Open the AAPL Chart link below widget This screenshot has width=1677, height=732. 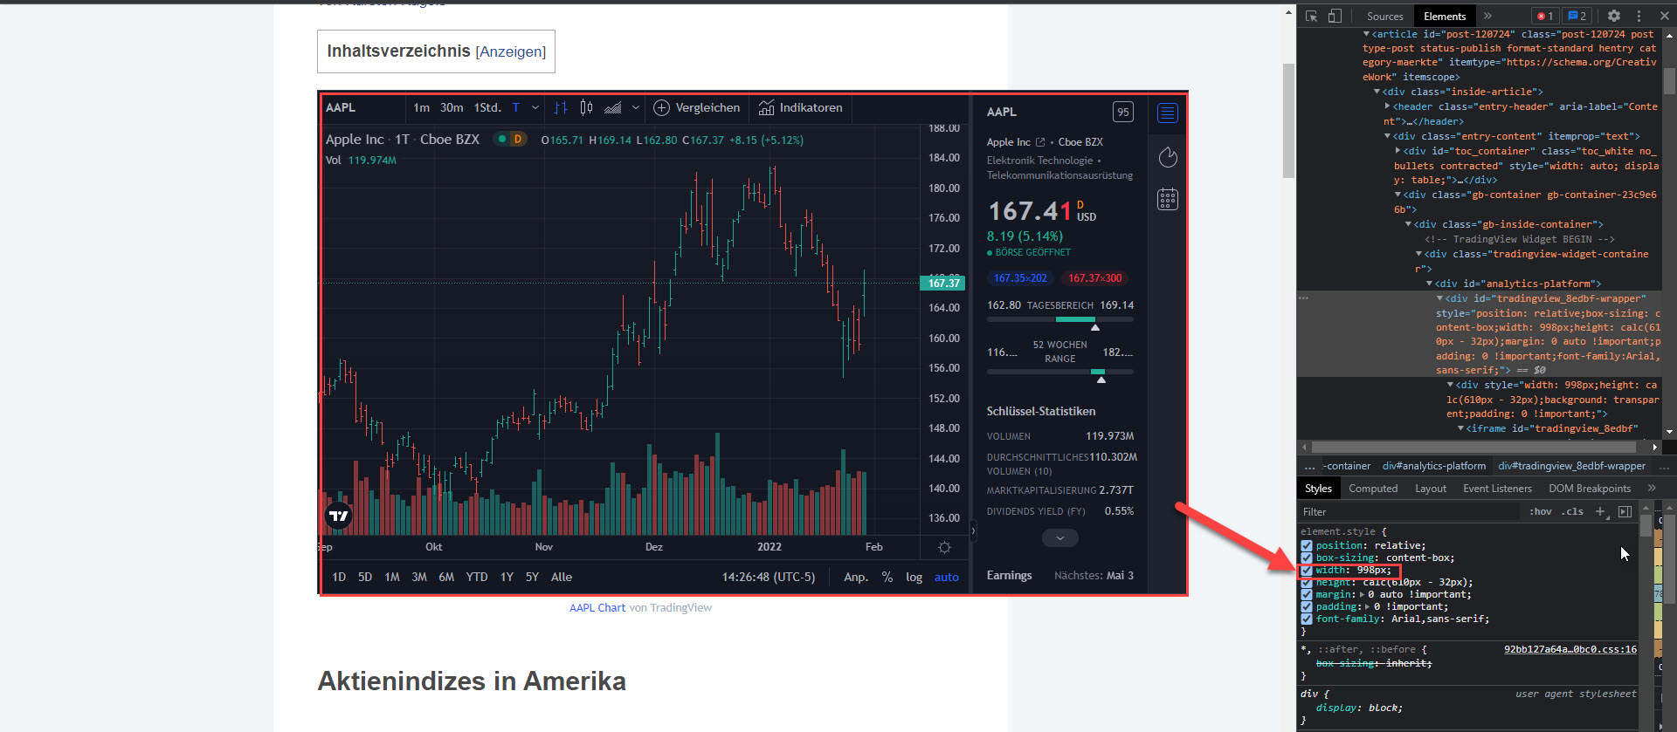[597, 608]
